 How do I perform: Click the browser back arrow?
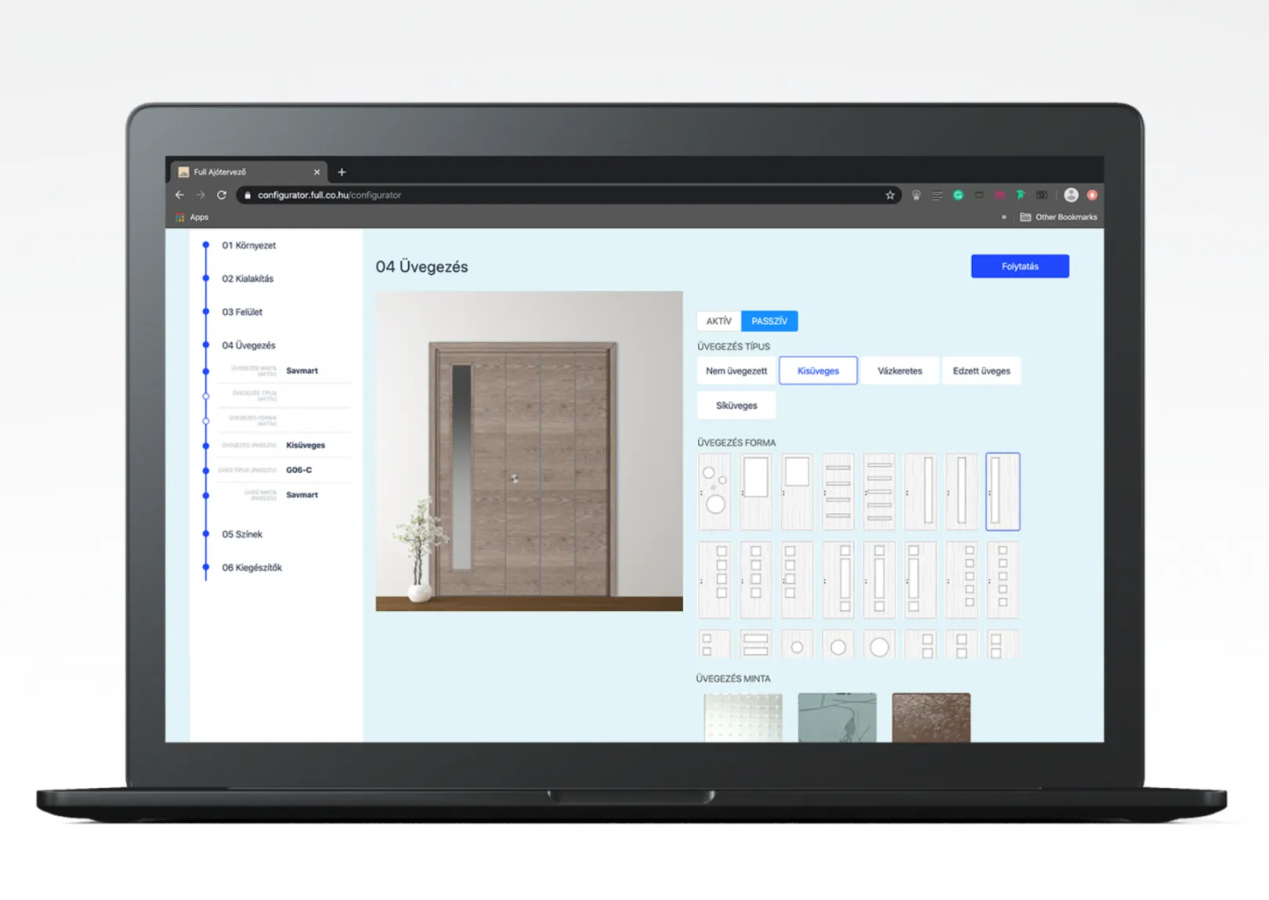(x=180, y=195)
